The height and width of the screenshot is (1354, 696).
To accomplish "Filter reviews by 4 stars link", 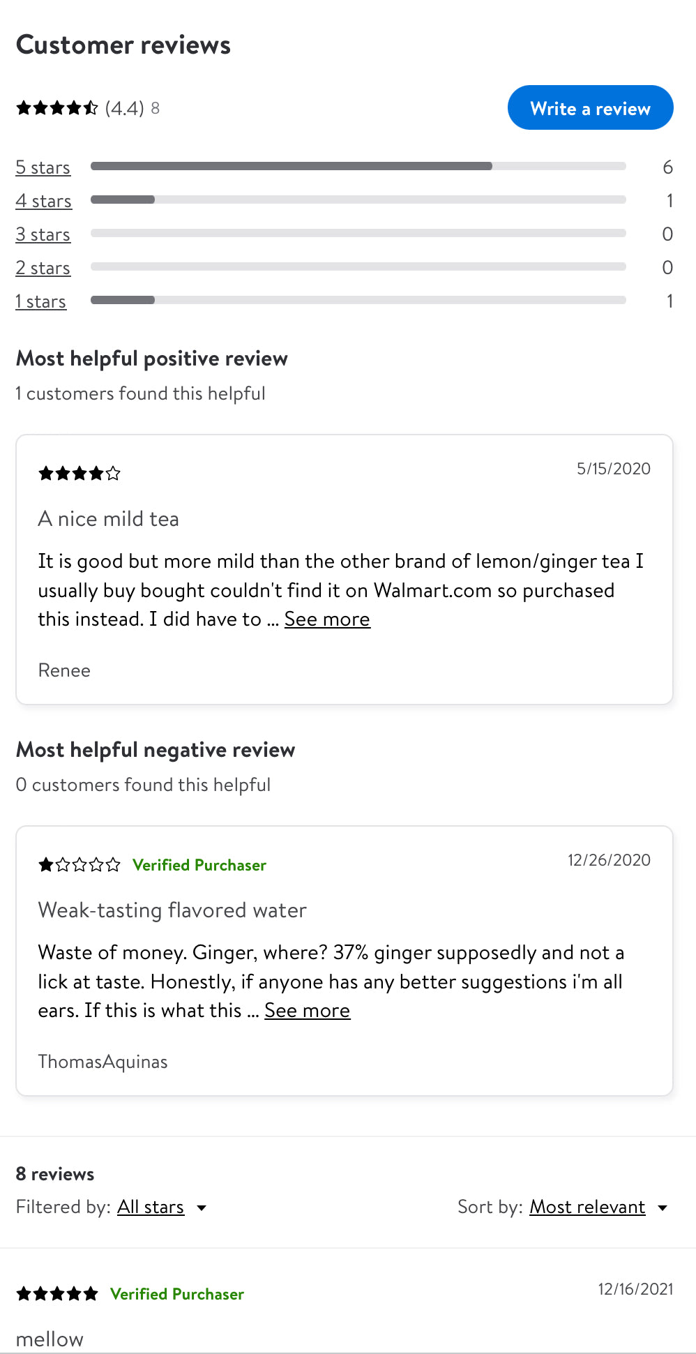I will click(x=44, y=201).
